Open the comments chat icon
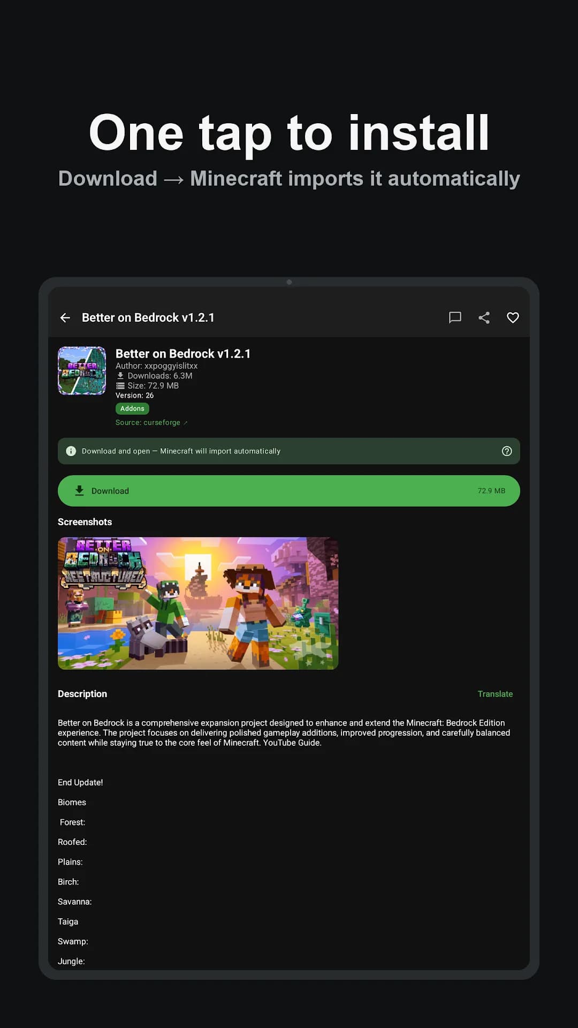 455,318
